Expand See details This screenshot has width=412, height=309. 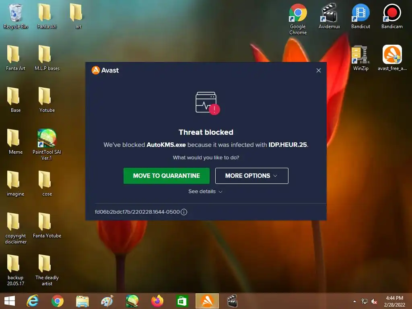coord(205,191)
